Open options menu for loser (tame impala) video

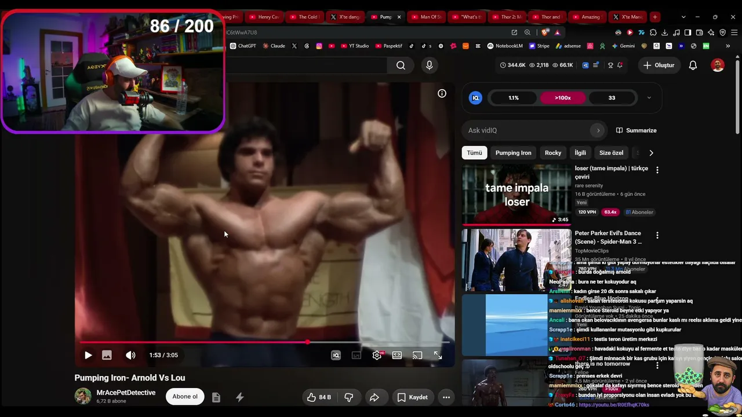point(657,170)
